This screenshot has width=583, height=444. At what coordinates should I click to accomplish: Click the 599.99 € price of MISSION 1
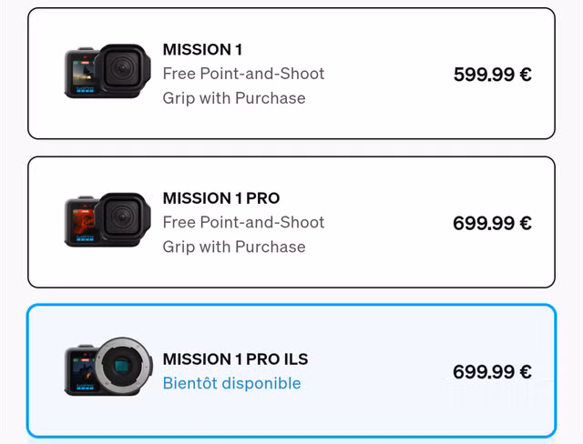(492, 75)
